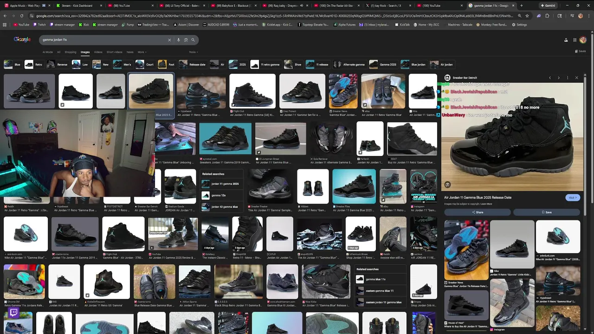Image resolution: width=594 pixels, height=334 pixels.
Task: Switch to the Shopping tab
Action: 71,52
